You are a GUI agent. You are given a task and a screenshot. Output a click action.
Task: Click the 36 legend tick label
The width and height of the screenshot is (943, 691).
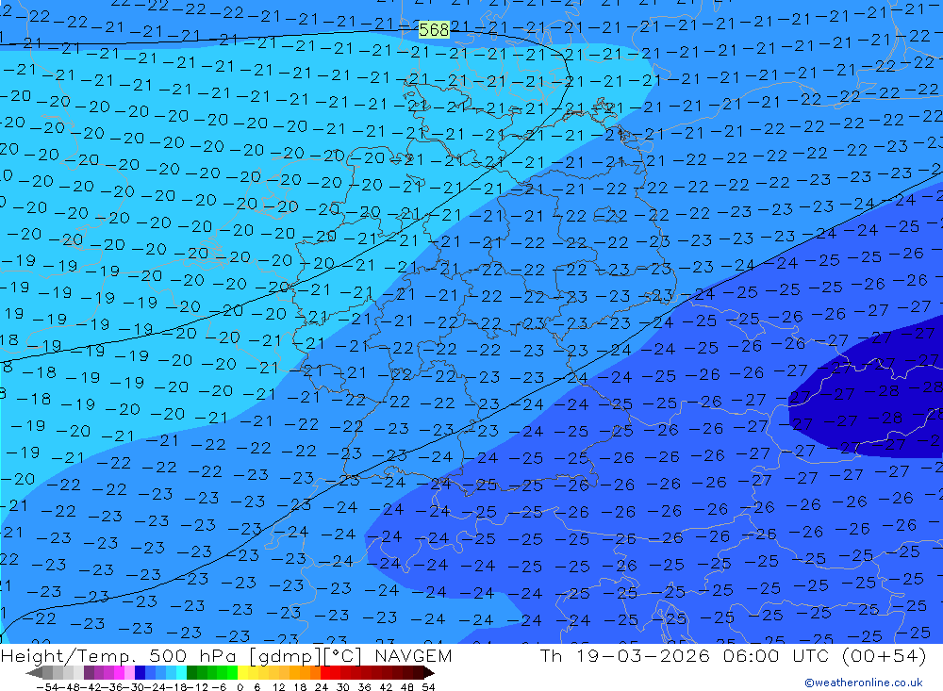pos(364,687)
